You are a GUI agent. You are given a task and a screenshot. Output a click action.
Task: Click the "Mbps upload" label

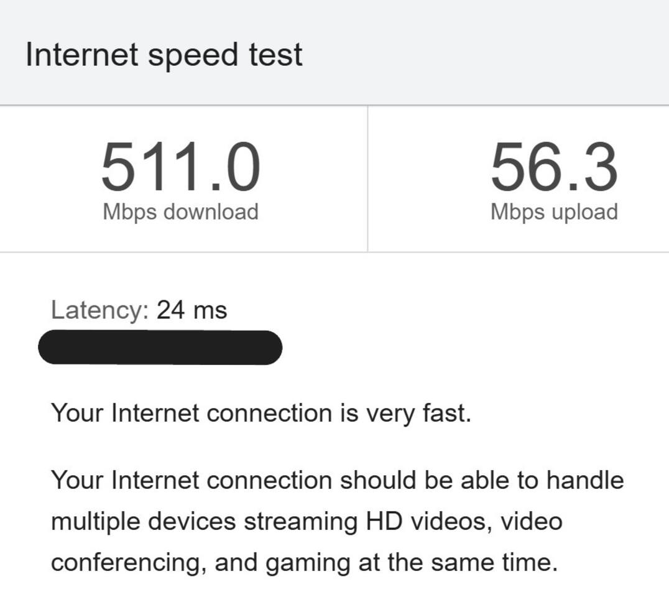tap(554, 211)
